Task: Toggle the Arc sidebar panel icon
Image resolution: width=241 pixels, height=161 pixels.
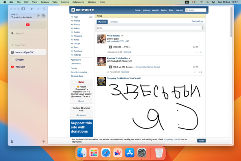Action: tap(23, 8)
